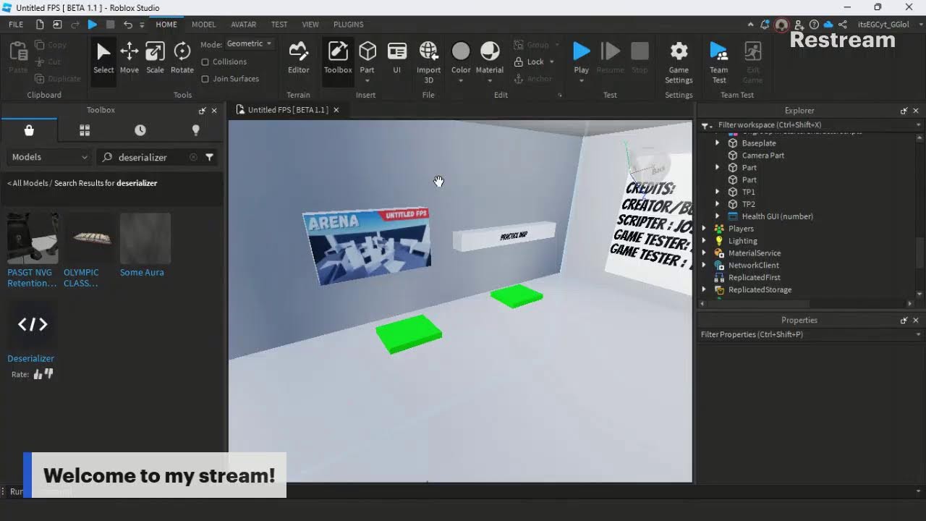Image resolution: width=926 pixels, height=521 pixels.
Task: Open the Play options dropdown arrow
Action: [582, 80]
